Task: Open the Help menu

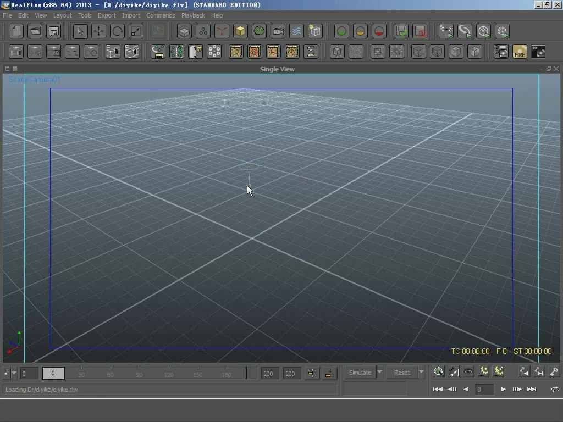Action: point(217,15)
